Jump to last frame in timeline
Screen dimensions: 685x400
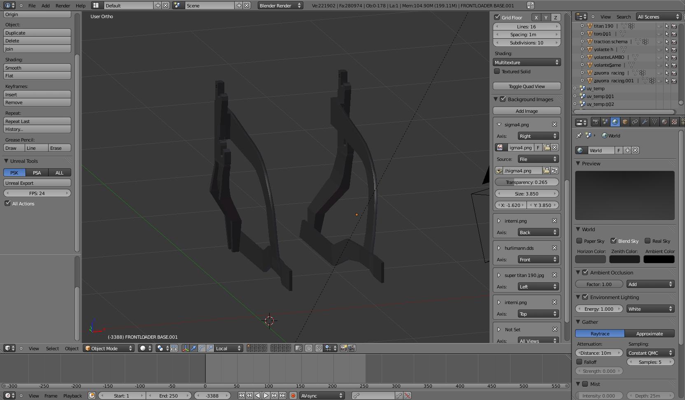pyautogui.click(x=282, y=395)
